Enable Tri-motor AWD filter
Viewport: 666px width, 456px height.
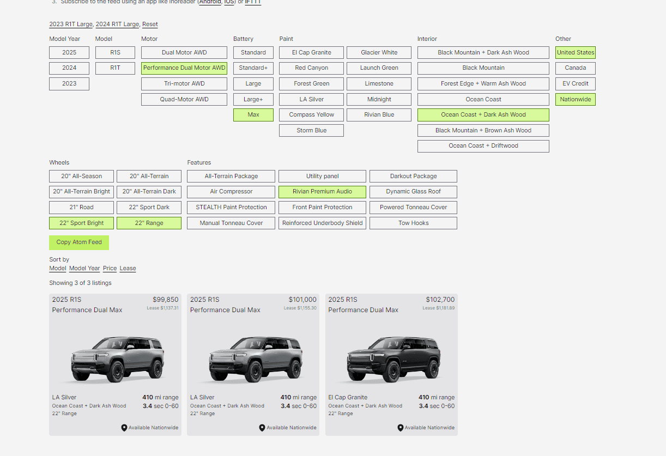click(x=184, y=84)
